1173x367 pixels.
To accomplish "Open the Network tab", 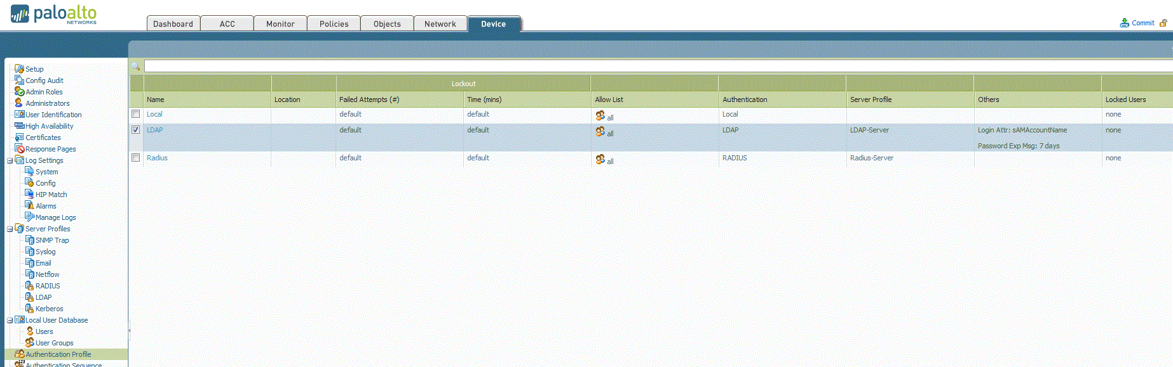I will (440, 23).
